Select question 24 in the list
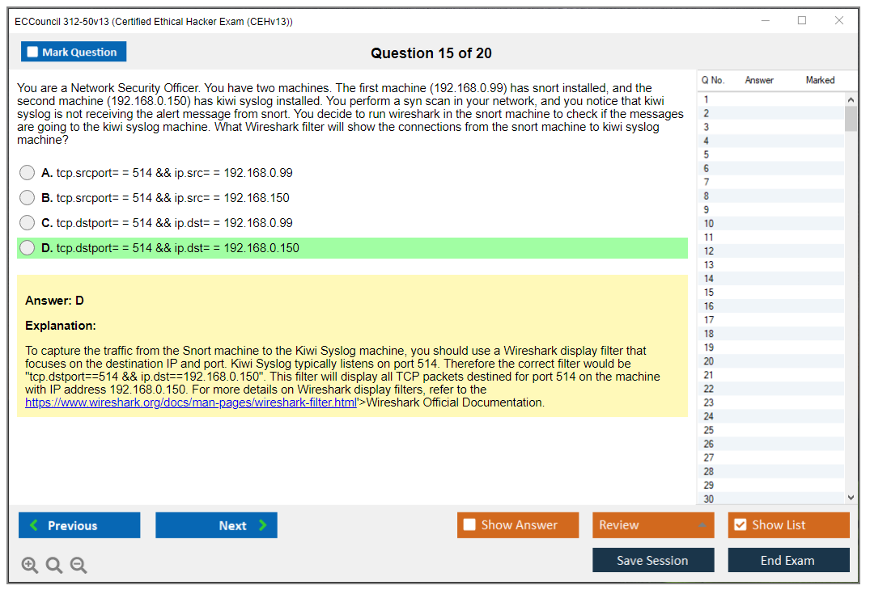870x594 pixels. click(771, 417)
